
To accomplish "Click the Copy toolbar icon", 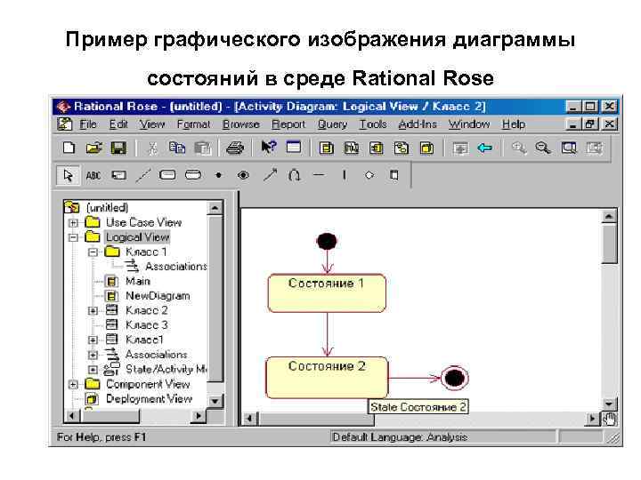I will tap(177, 148).
